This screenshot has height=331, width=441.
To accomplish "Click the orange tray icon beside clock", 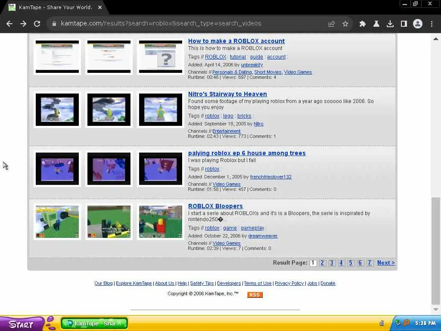I will point(407,323).
